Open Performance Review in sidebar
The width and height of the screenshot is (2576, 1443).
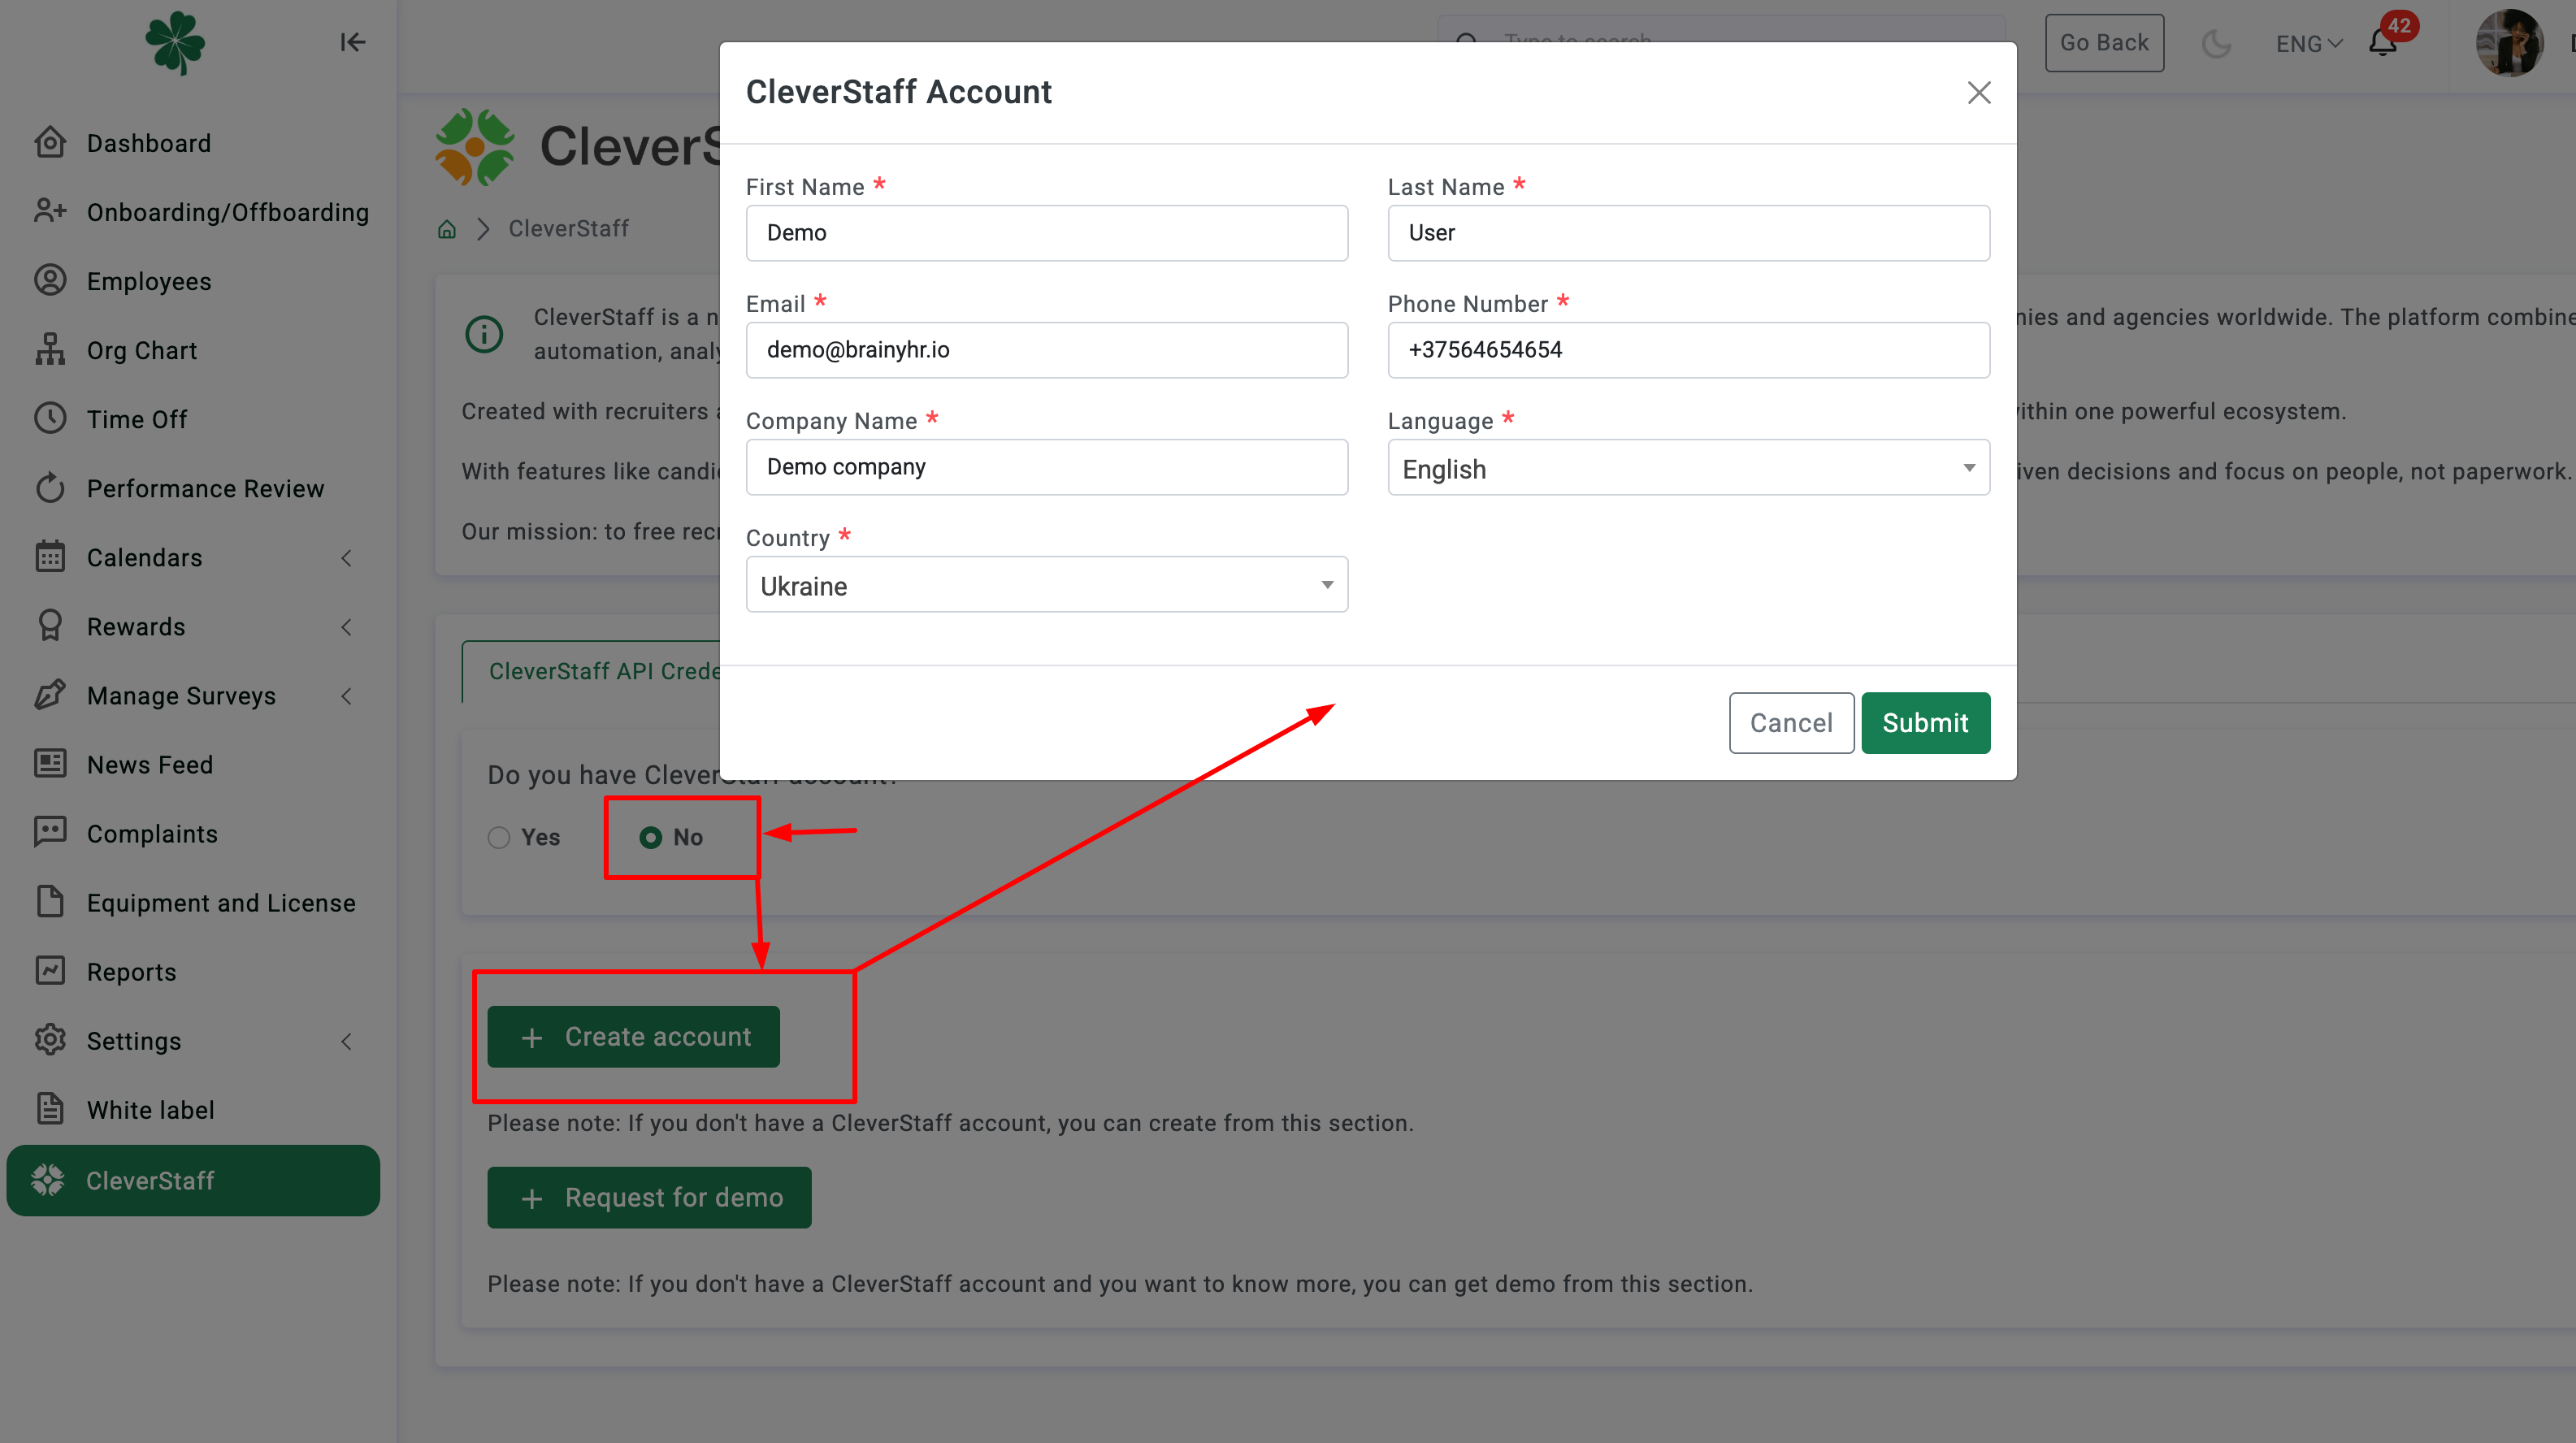click(205, 488)
